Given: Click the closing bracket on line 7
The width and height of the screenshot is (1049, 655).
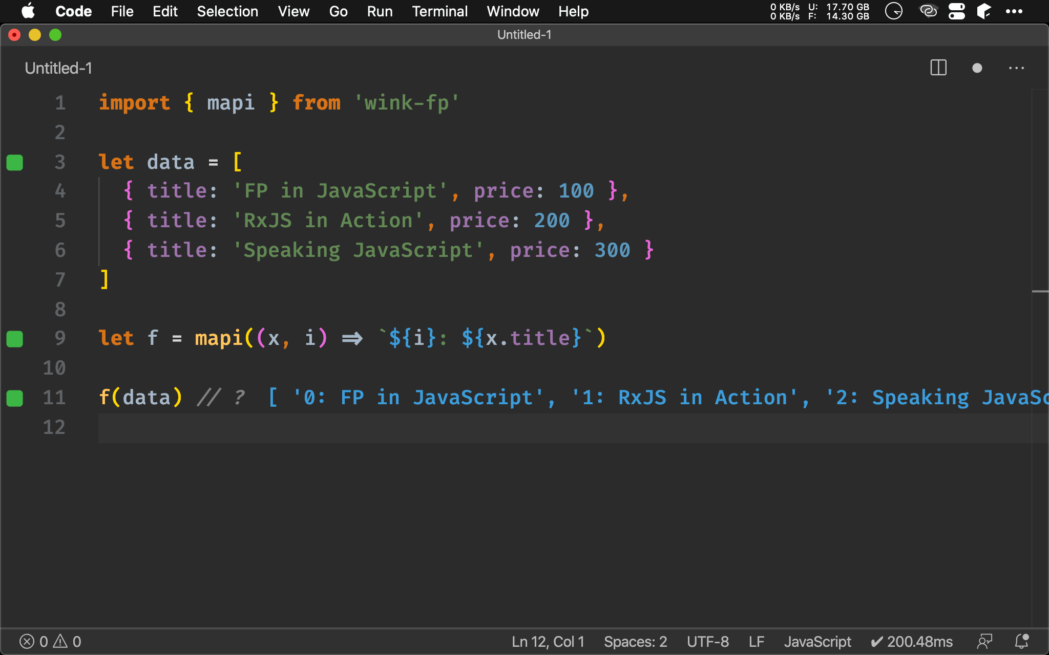Looking at the screenshot, I should (104, 280).
